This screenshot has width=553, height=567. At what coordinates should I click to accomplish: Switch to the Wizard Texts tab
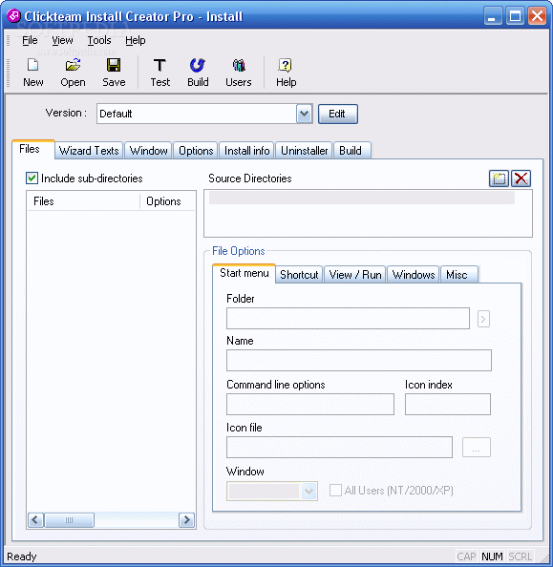(89, 151)
